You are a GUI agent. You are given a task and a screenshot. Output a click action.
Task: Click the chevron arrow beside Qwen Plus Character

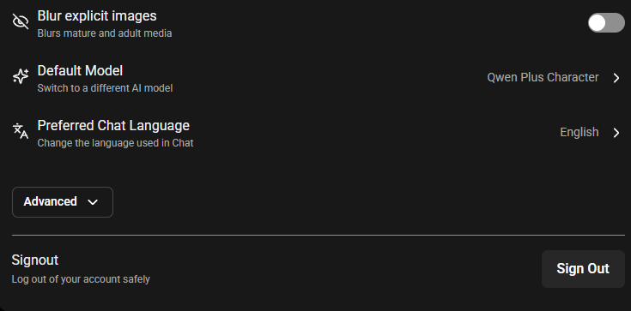pos(616,78)
